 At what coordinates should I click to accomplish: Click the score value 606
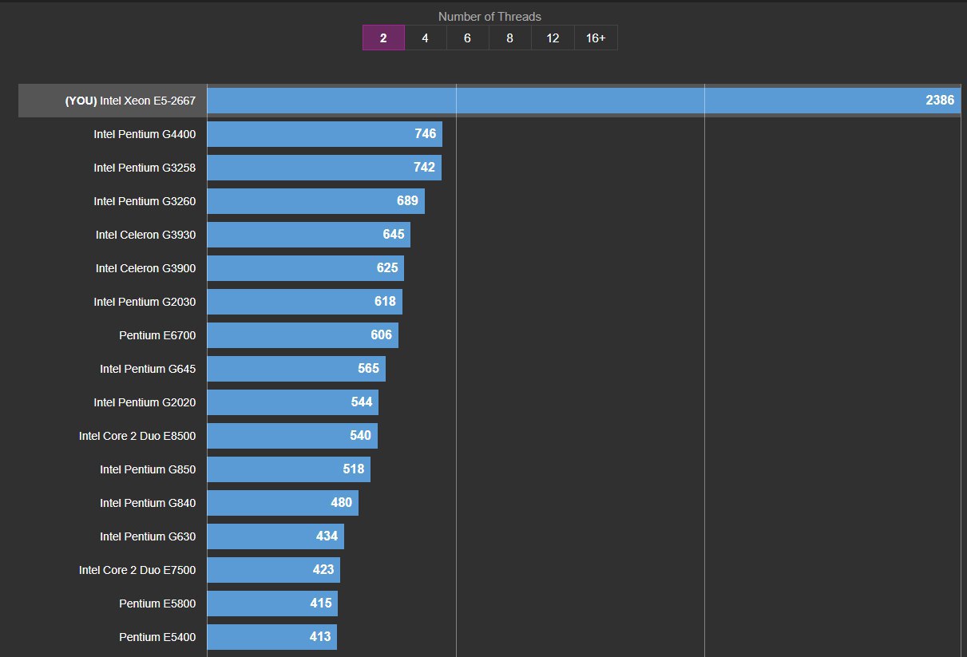point(382,335)
